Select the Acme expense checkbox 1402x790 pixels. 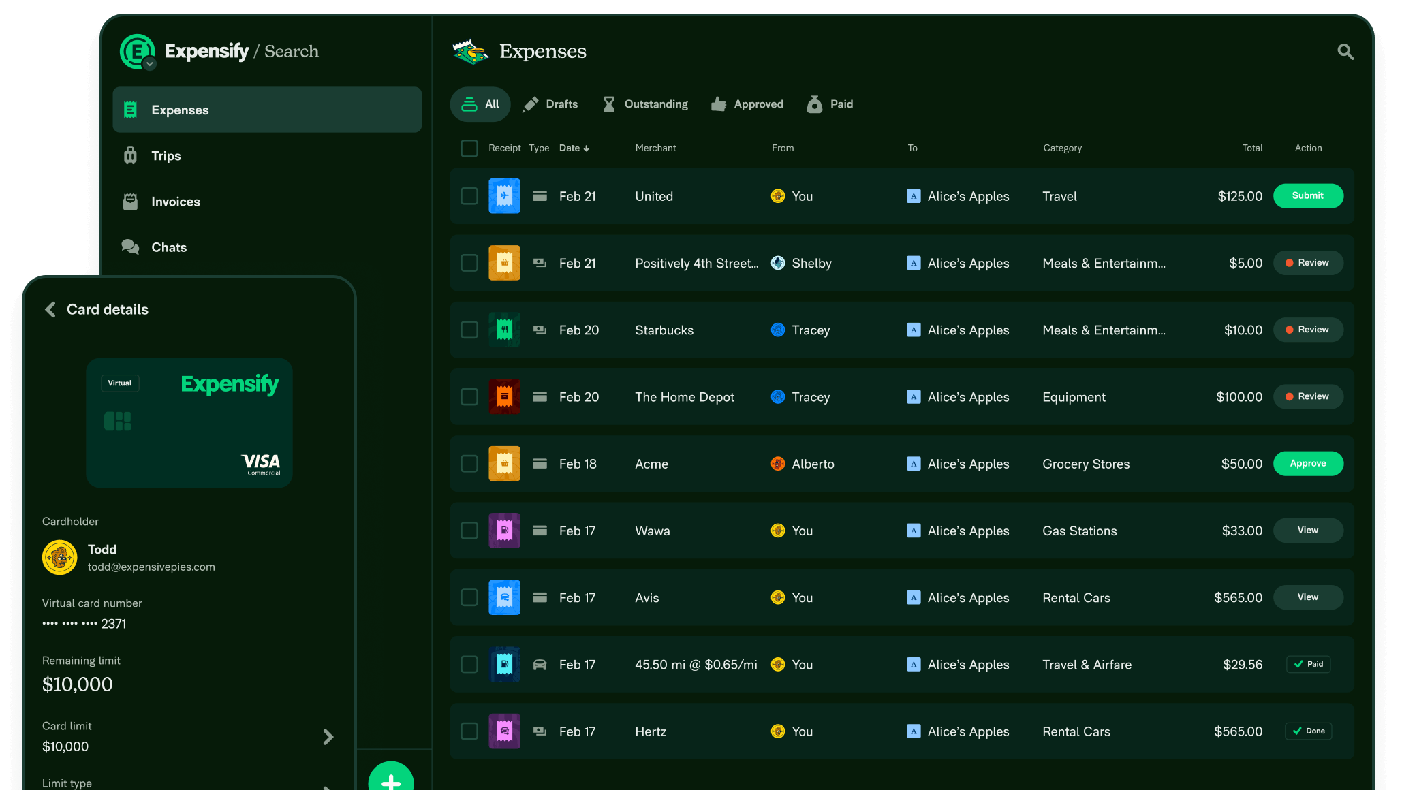[469, 464]
